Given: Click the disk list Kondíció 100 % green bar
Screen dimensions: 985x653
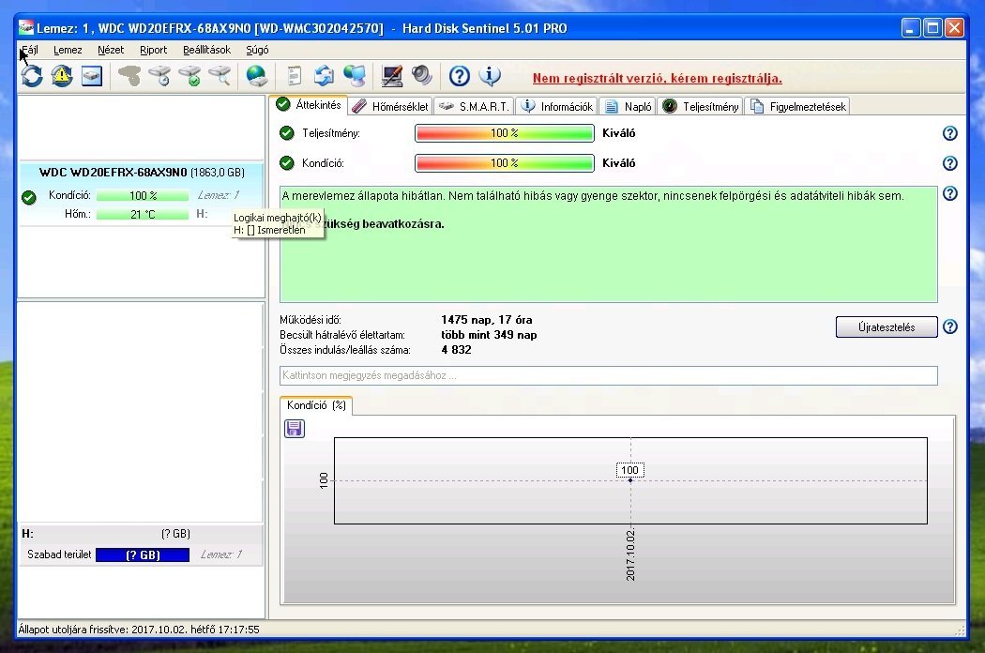Looking at the screenshot, I should (143, 195).
